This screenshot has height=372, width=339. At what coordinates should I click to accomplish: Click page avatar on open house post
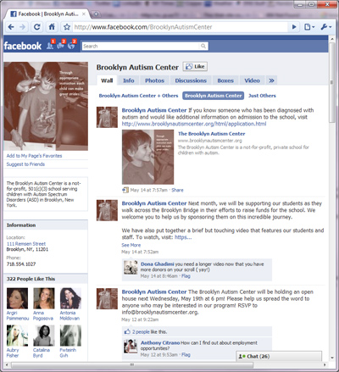tap(107, 299)
